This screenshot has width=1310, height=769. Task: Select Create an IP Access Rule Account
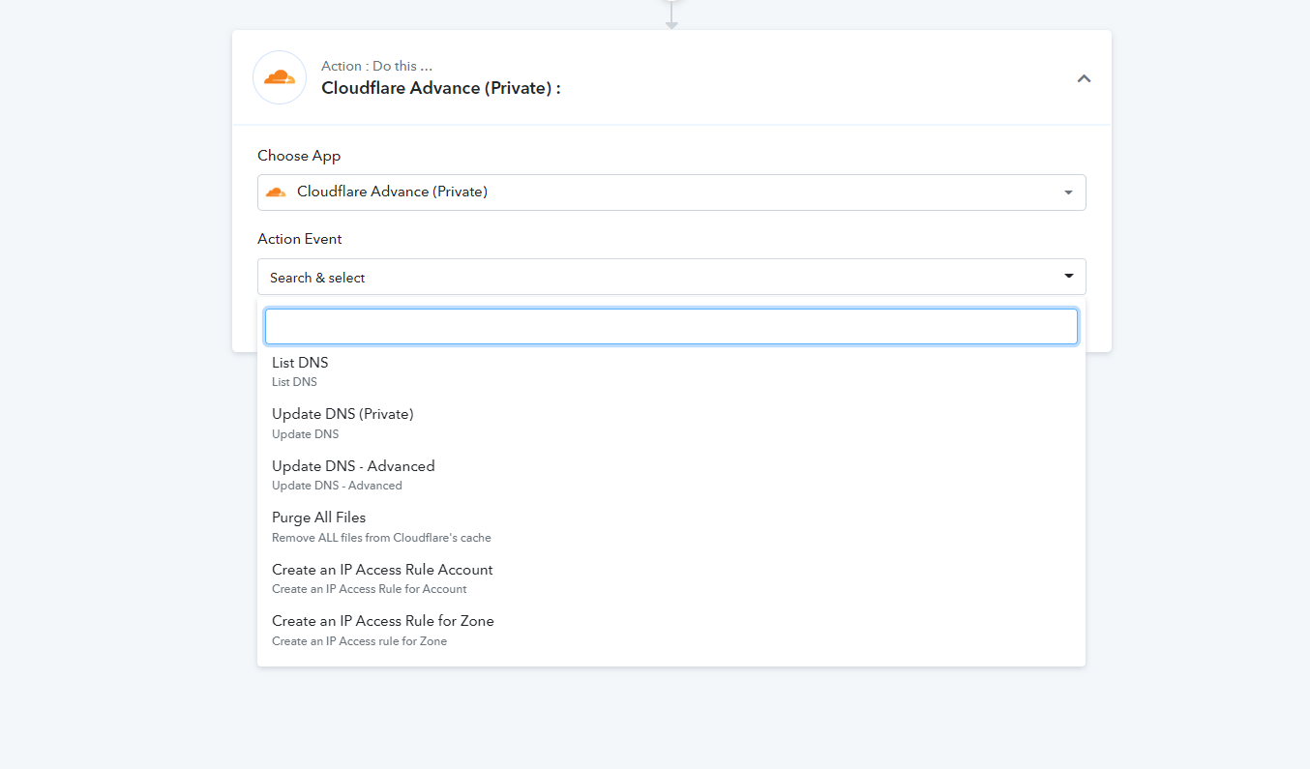click(671, 578)
